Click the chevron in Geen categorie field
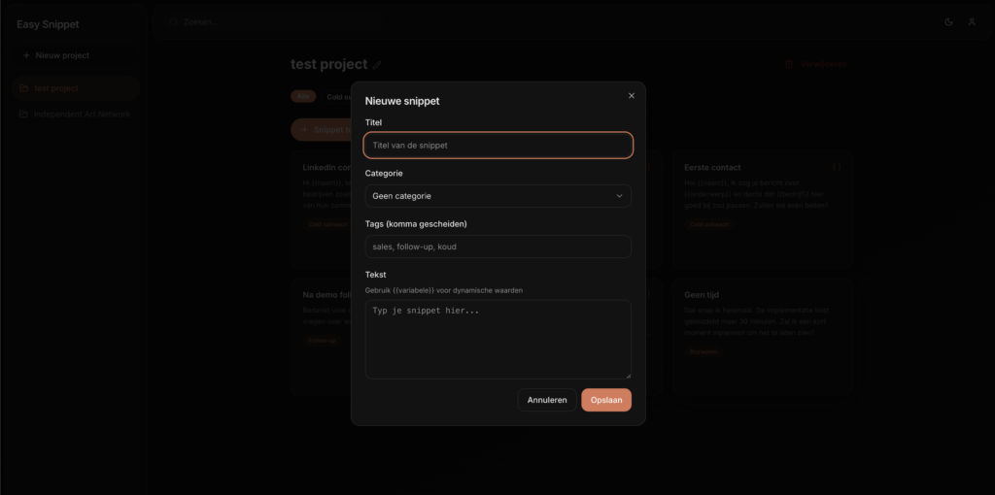 [x=620, y=196]
